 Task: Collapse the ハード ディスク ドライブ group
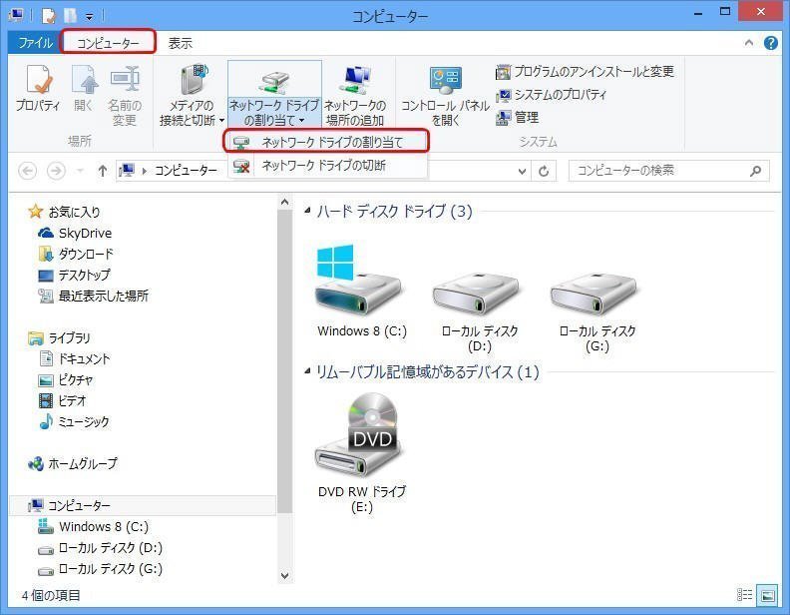[307, 211]
